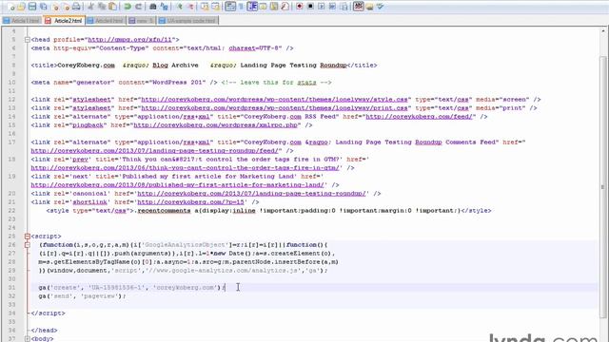The width and height of the screenshot is (609, 342).
Task: Click the xmlrpc.php pingback URL
Action: pos(216,125)
